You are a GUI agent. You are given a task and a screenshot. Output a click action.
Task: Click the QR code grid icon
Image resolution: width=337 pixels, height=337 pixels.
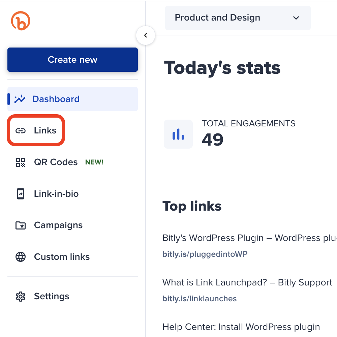click(21, 162)
